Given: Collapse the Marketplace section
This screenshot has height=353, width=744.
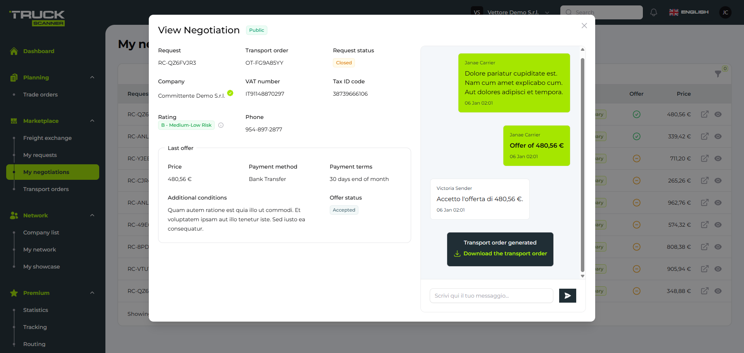Looking at the screenshot, I should tap(92, 121).
